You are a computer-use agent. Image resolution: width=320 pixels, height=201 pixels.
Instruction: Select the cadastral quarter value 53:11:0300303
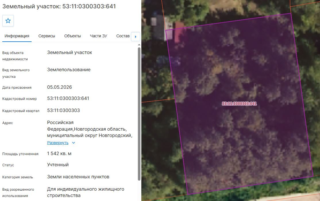[63, 110]
